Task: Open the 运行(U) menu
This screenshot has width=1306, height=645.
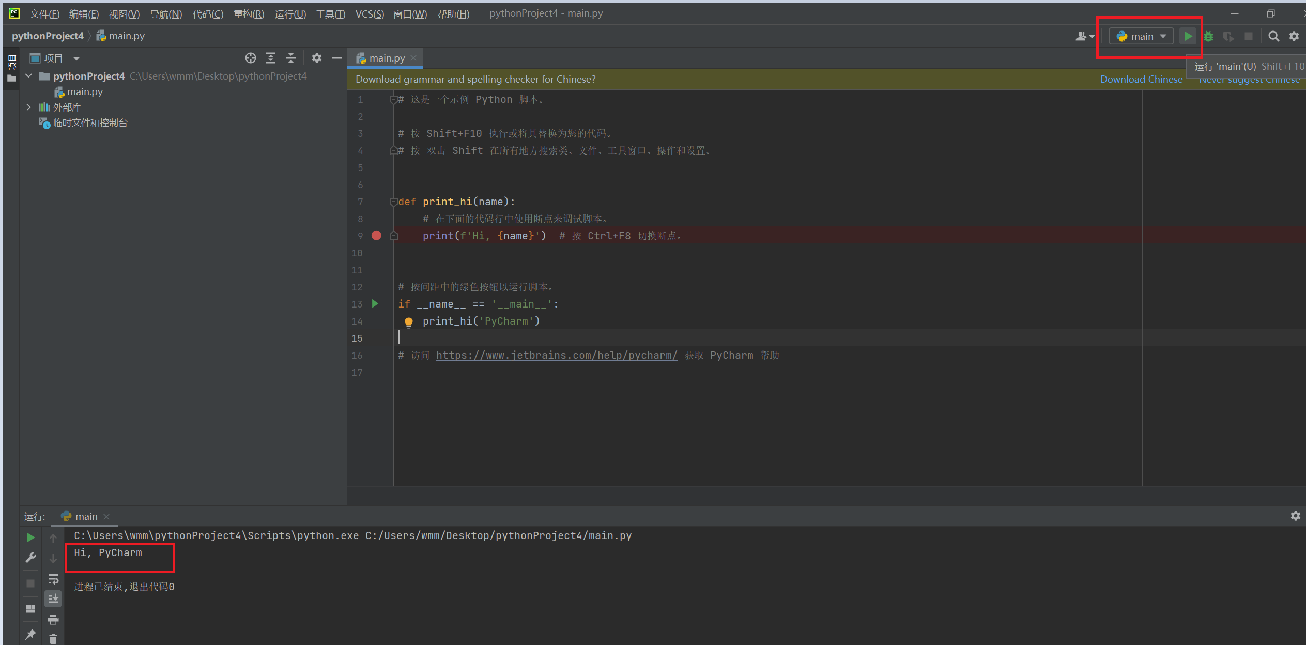Action: click(x=290, y=14)
